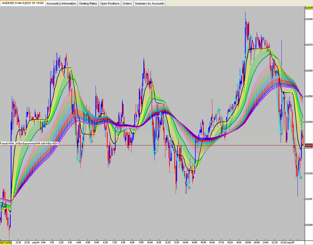Click the 0,8260 price axis label
Screen dimensions: 313x245
pyautogui.click(x=309, y=71)
